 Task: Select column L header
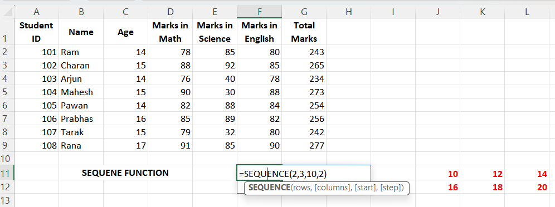click(527, 12)
